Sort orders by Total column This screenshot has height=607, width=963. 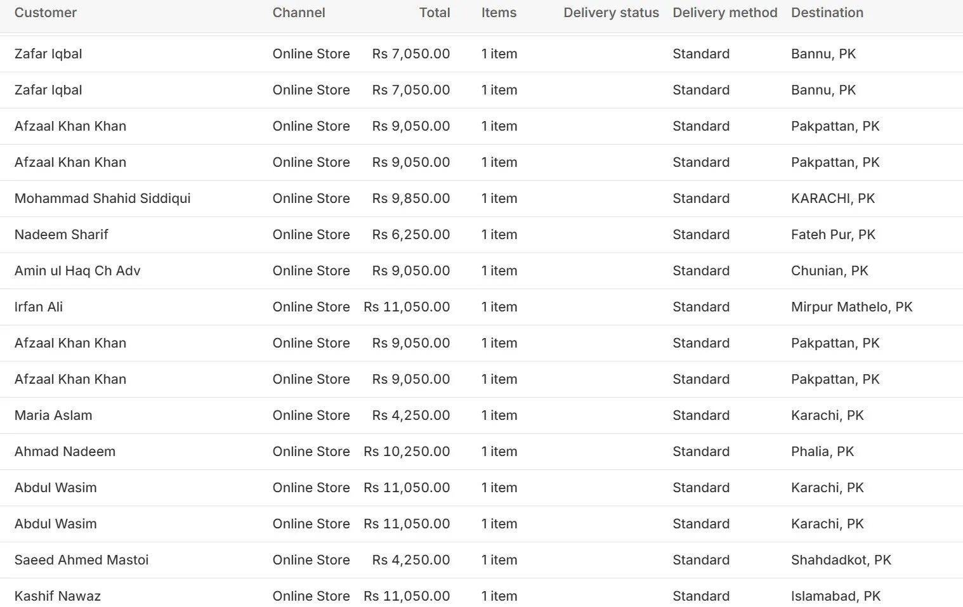click(435, 13)
